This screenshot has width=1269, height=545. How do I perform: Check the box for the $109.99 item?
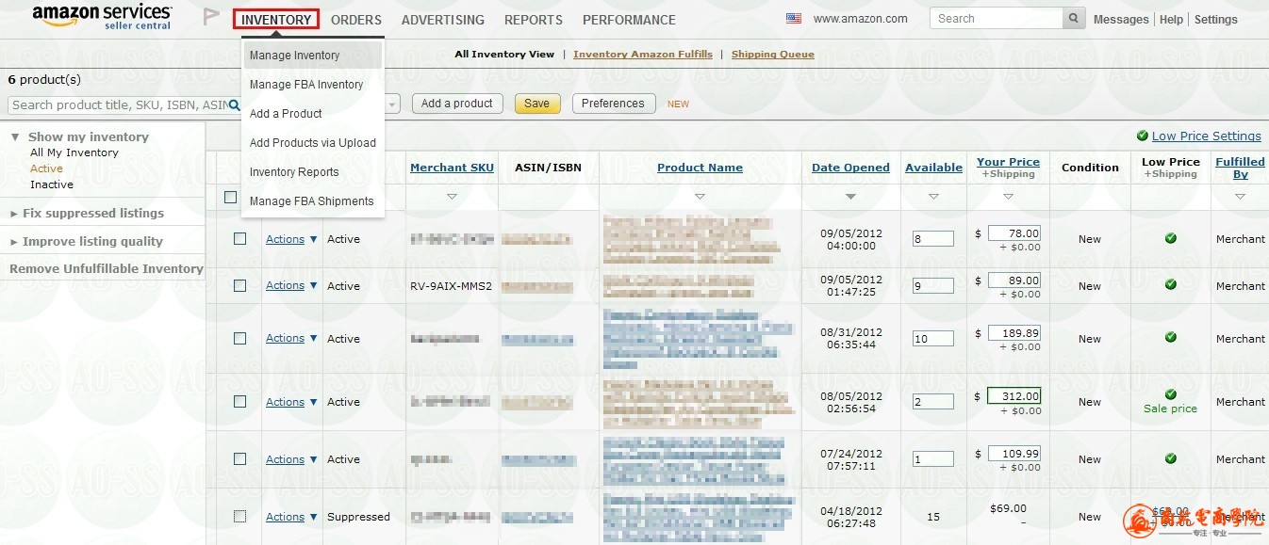click(x=239, y=459)
